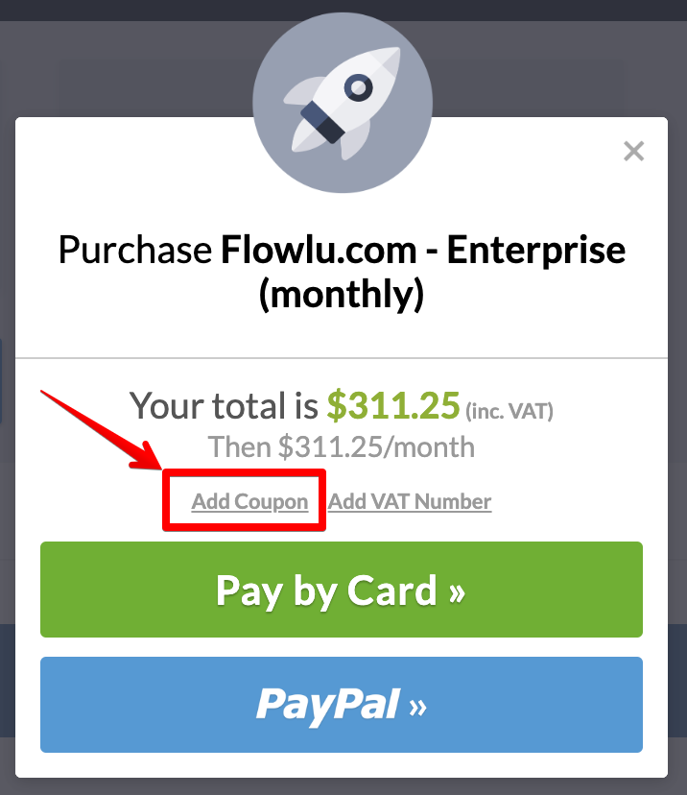This screenshot has width=687, height=795.
Task: Click the word "Purchase" in the heading
Action: pos(134,250)
